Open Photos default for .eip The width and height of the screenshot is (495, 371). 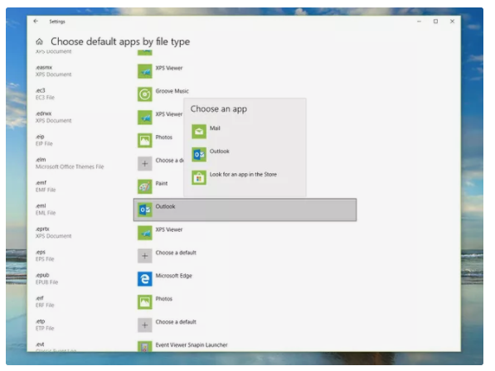pos(164,137)
